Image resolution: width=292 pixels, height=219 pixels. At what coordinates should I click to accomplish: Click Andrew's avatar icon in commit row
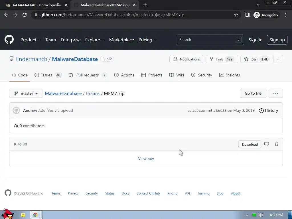pyautogui.click(x=16, y=110)
